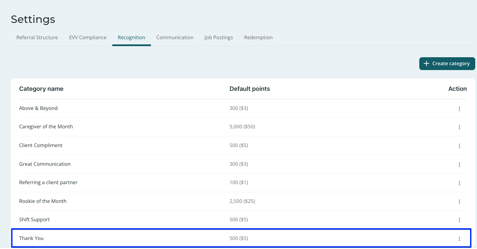Click the Default points column header
Image resolution: width=477 pixels, height=249 pixels.
point(250,89)
